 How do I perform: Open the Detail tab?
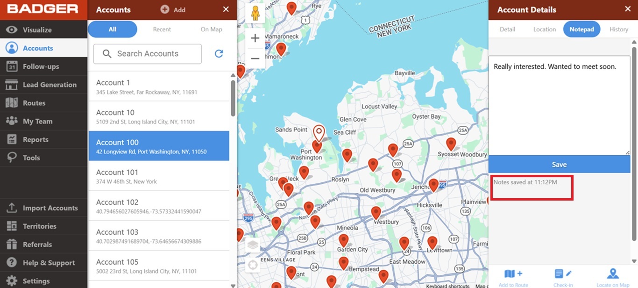[x=507, y=29]
